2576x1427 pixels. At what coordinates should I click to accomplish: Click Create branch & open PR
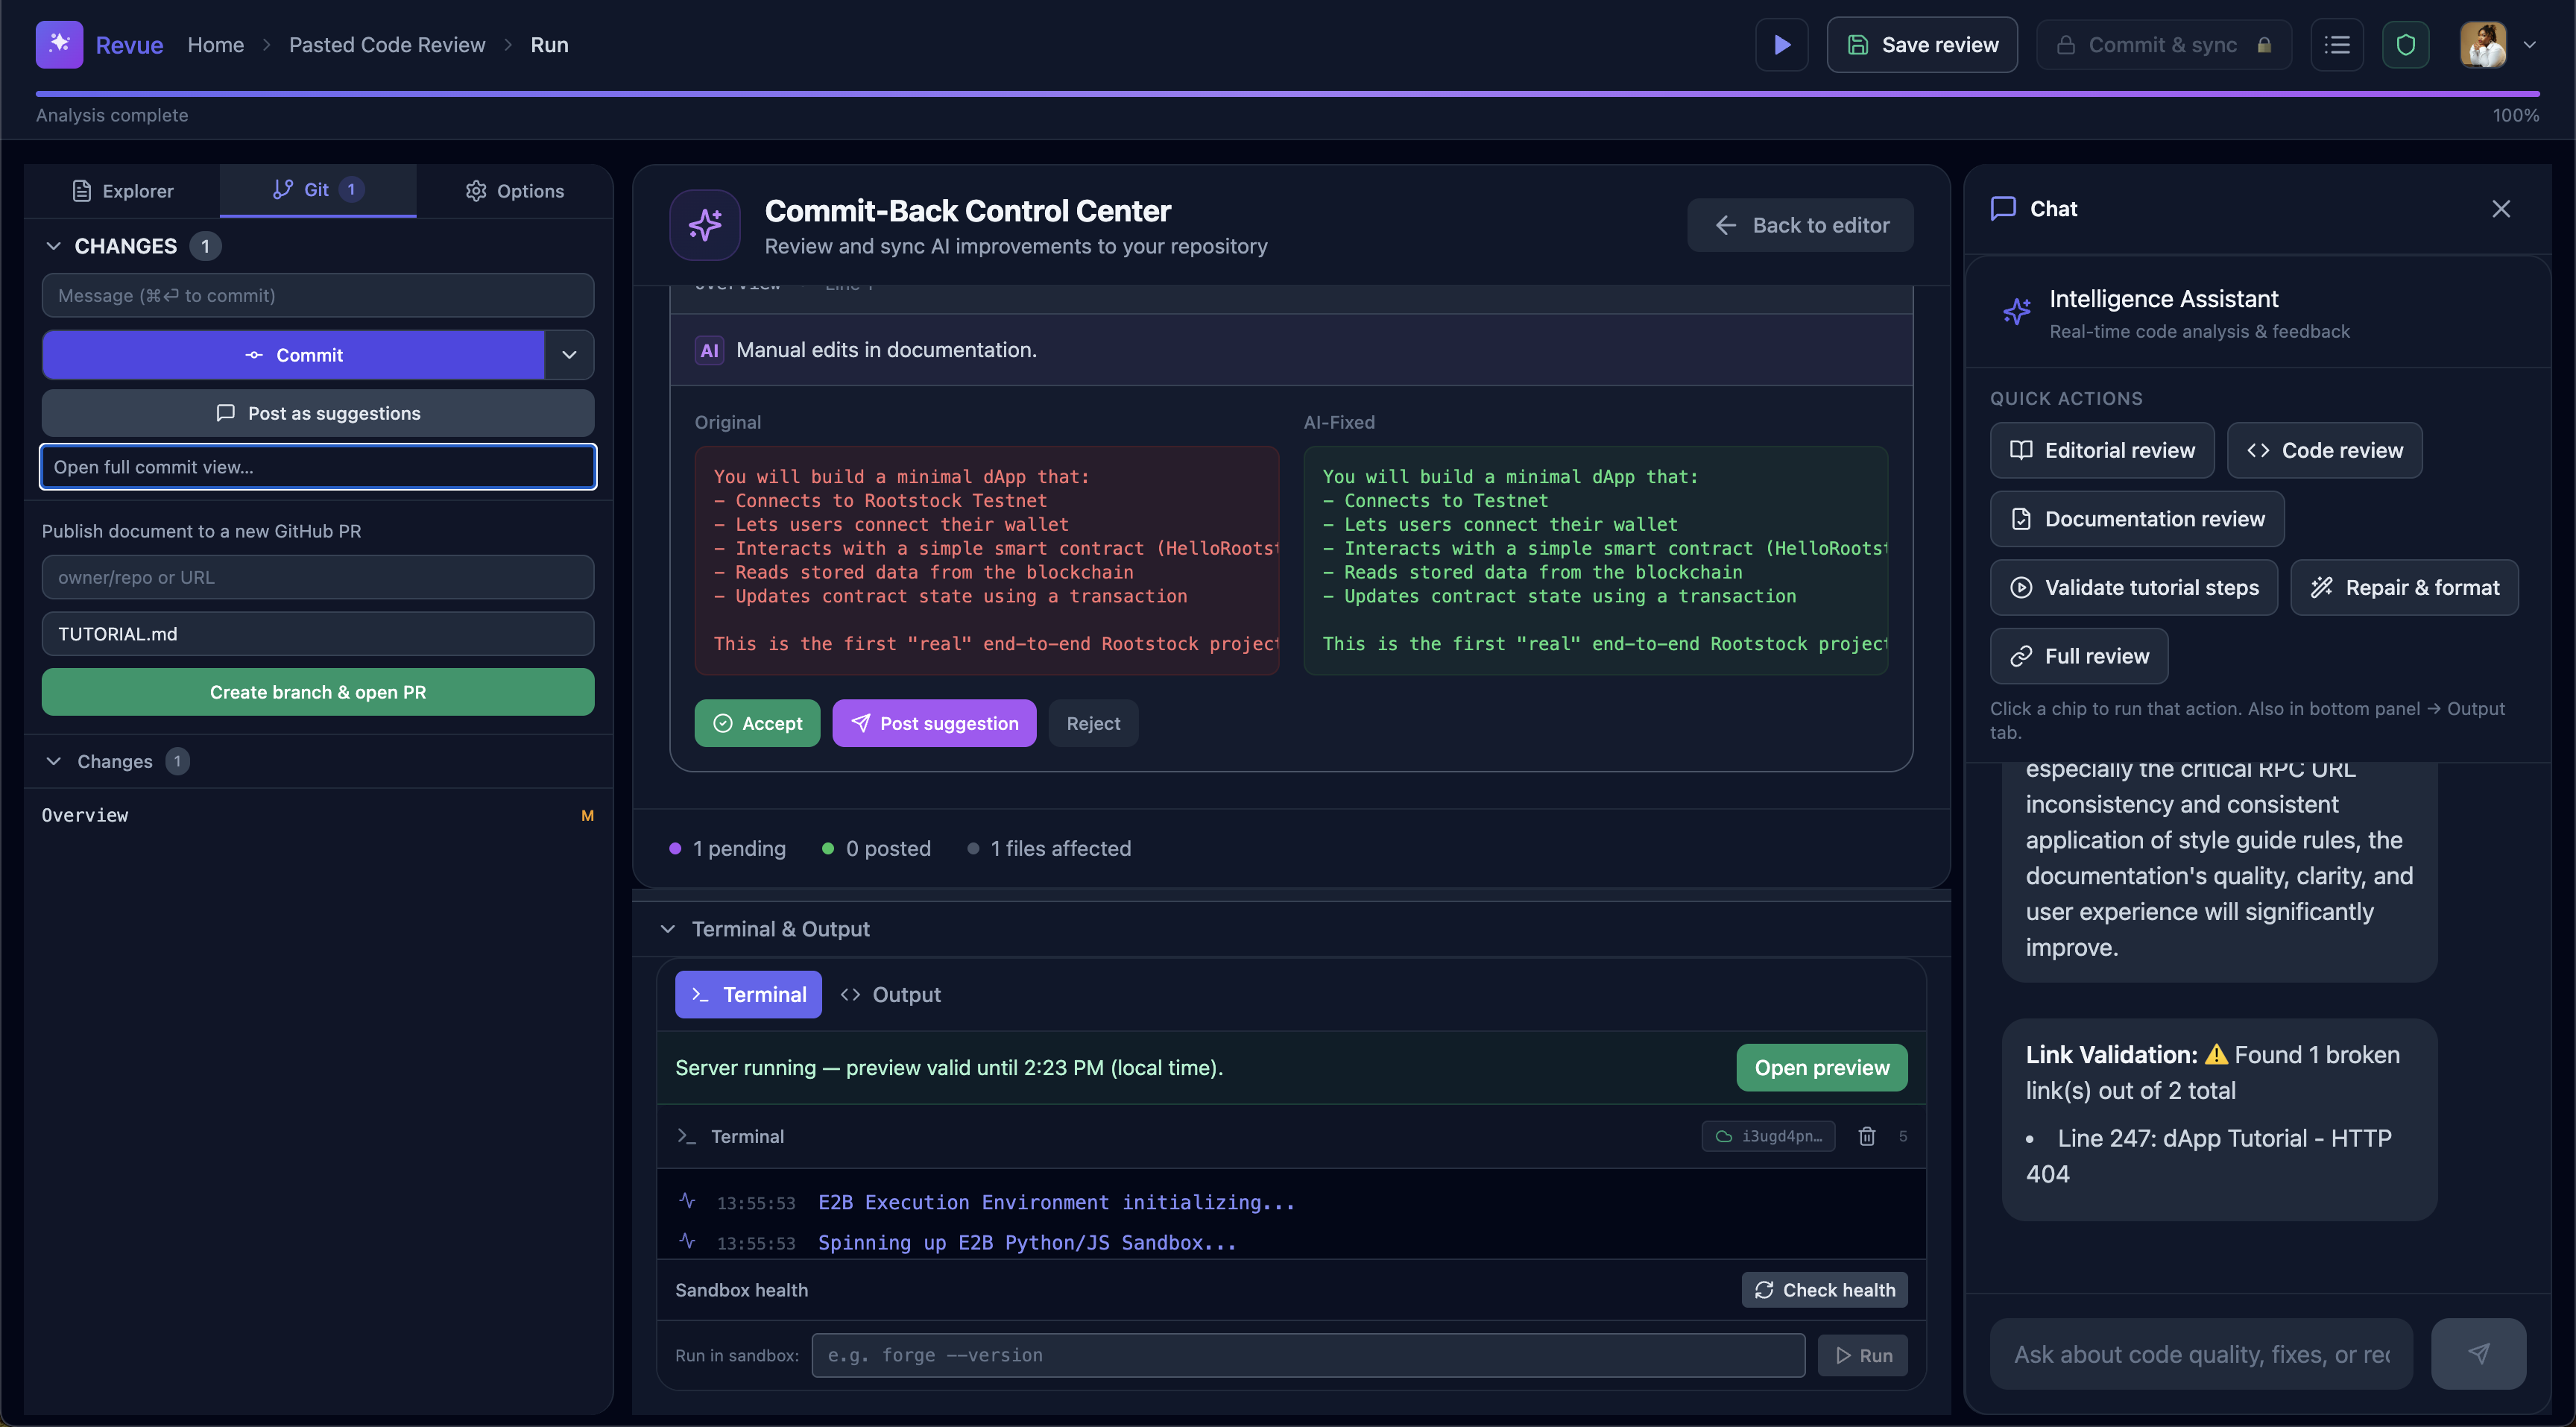[x=318, y=692]
